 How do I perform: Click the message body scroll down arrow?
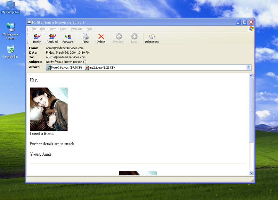pyautogui.click(x=251, y=173)
